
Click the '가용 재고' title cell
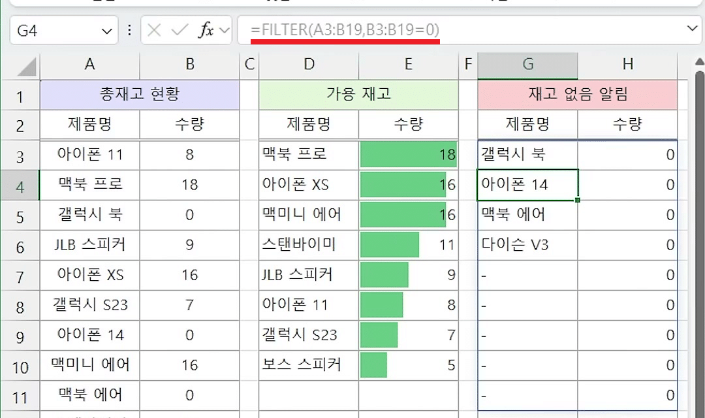click(358, 95)
